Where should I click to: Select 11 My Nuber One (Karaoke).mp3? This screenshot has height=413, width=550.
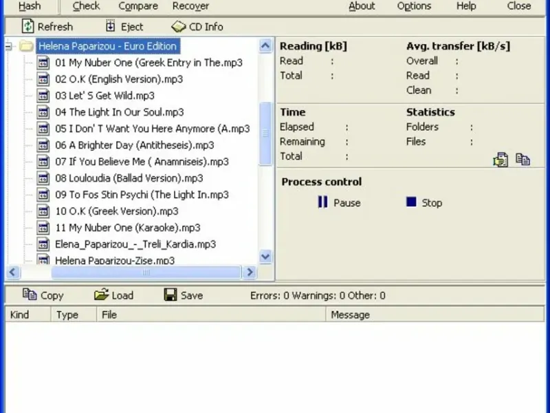(128, 228)
